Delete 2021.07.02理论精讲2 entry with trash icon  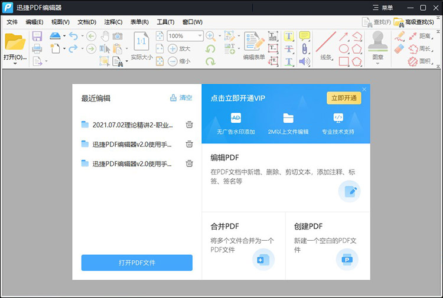189,125
